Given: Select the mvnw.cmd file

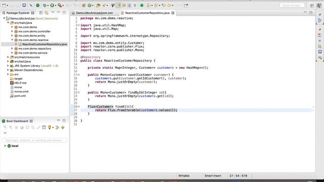Looking at the screenshot, I should tap(21, 92).
